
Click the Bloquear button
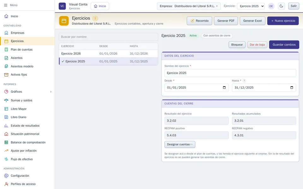coord(237,44)
